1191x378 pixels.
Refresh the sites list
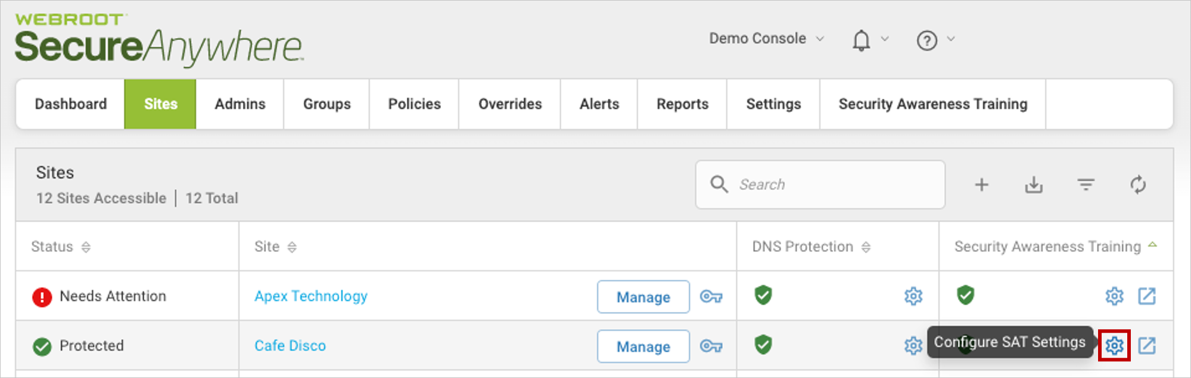click(x=1138, y=185)
